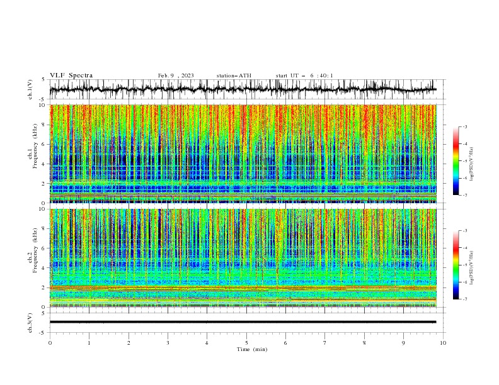The image size is (499, 385).
Task: Select the "Feb. 9, 2023" date label
Action: coord(176,75)
